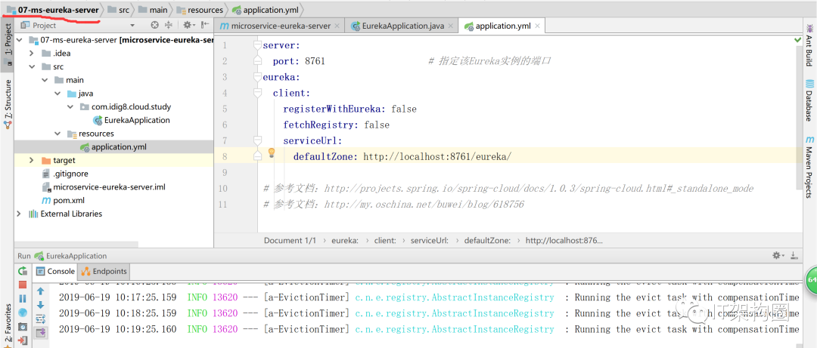Open the Project panel gear settings
The image size is (817, 348).
click(x=188, y=25)
